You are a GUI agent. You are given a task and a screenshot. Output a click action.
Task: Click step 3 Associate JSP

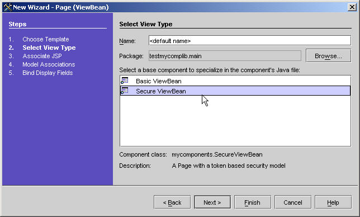click(42, 56)
